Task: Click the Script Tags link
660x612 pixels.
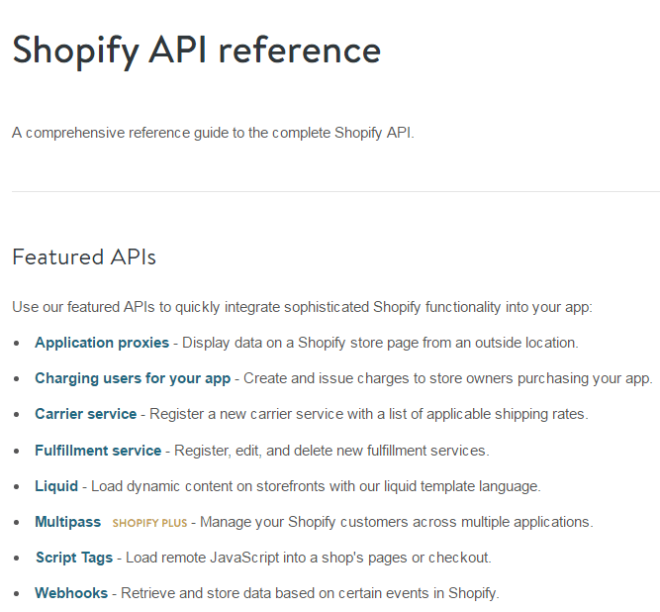Action: click(74, 558)
